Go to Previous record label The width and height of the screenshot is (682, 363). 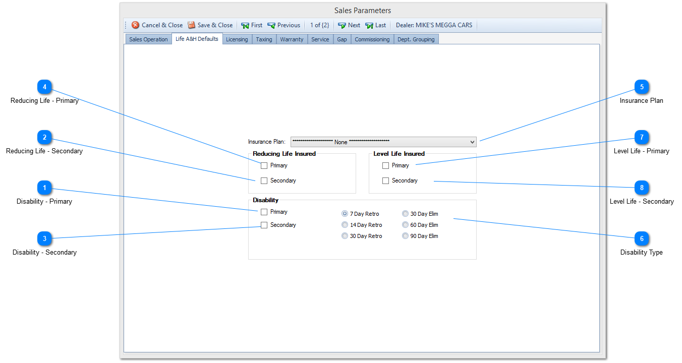coord(289,25)
